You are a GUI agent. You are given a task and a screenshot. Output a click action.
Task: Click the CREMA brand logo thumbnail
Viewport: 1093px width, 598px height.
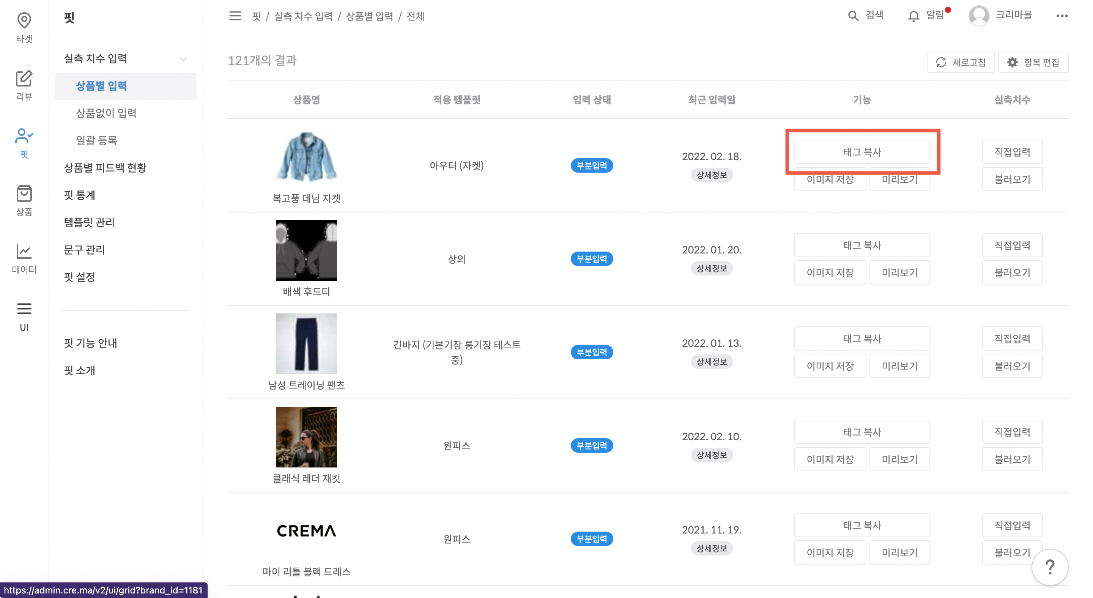(x=306, y=531)
